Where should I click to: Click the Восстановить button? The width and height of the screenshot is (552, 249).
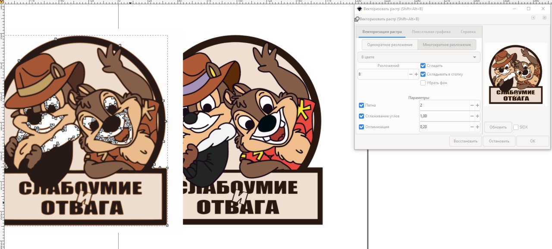point(465,141)
